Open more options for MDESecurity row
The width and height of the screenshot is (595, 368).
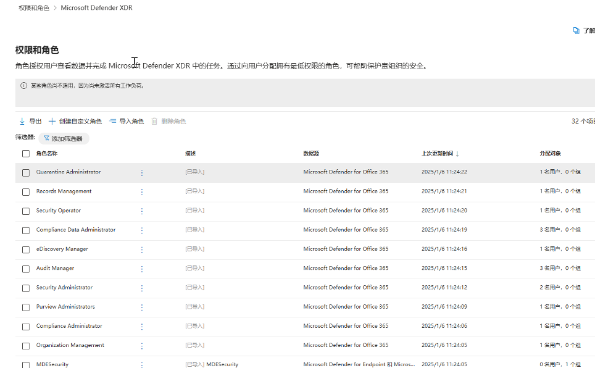pos(142,365)
